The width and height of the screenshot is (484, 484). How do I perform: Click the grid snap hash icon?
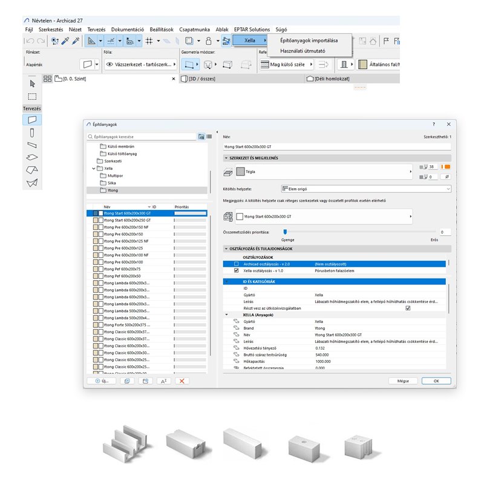tap(149, 41)
